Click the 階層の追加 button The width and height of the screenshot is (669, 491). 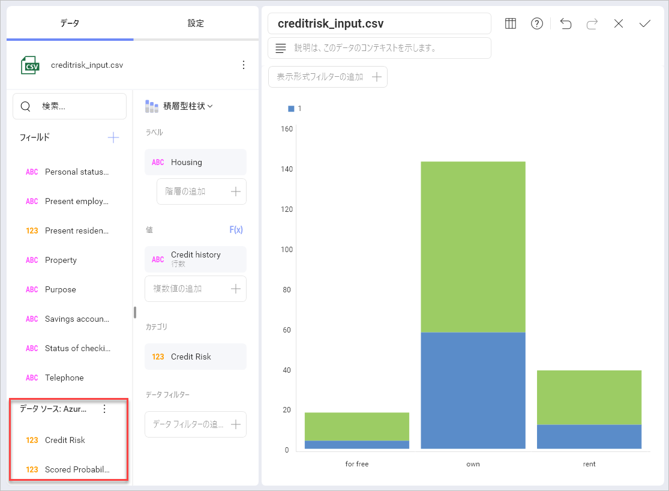[x=201, y=191]
